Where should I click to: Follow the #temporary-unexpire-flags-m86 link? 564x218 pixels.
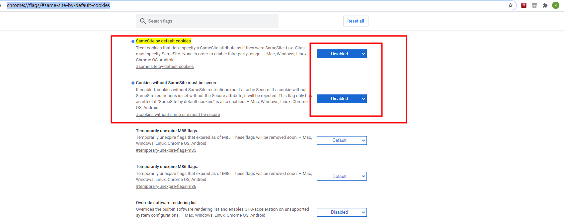point(166,187)
